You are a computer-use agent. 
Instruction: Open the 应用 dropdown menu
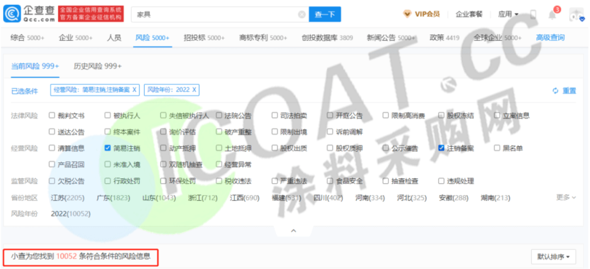[x=508, y=14]
